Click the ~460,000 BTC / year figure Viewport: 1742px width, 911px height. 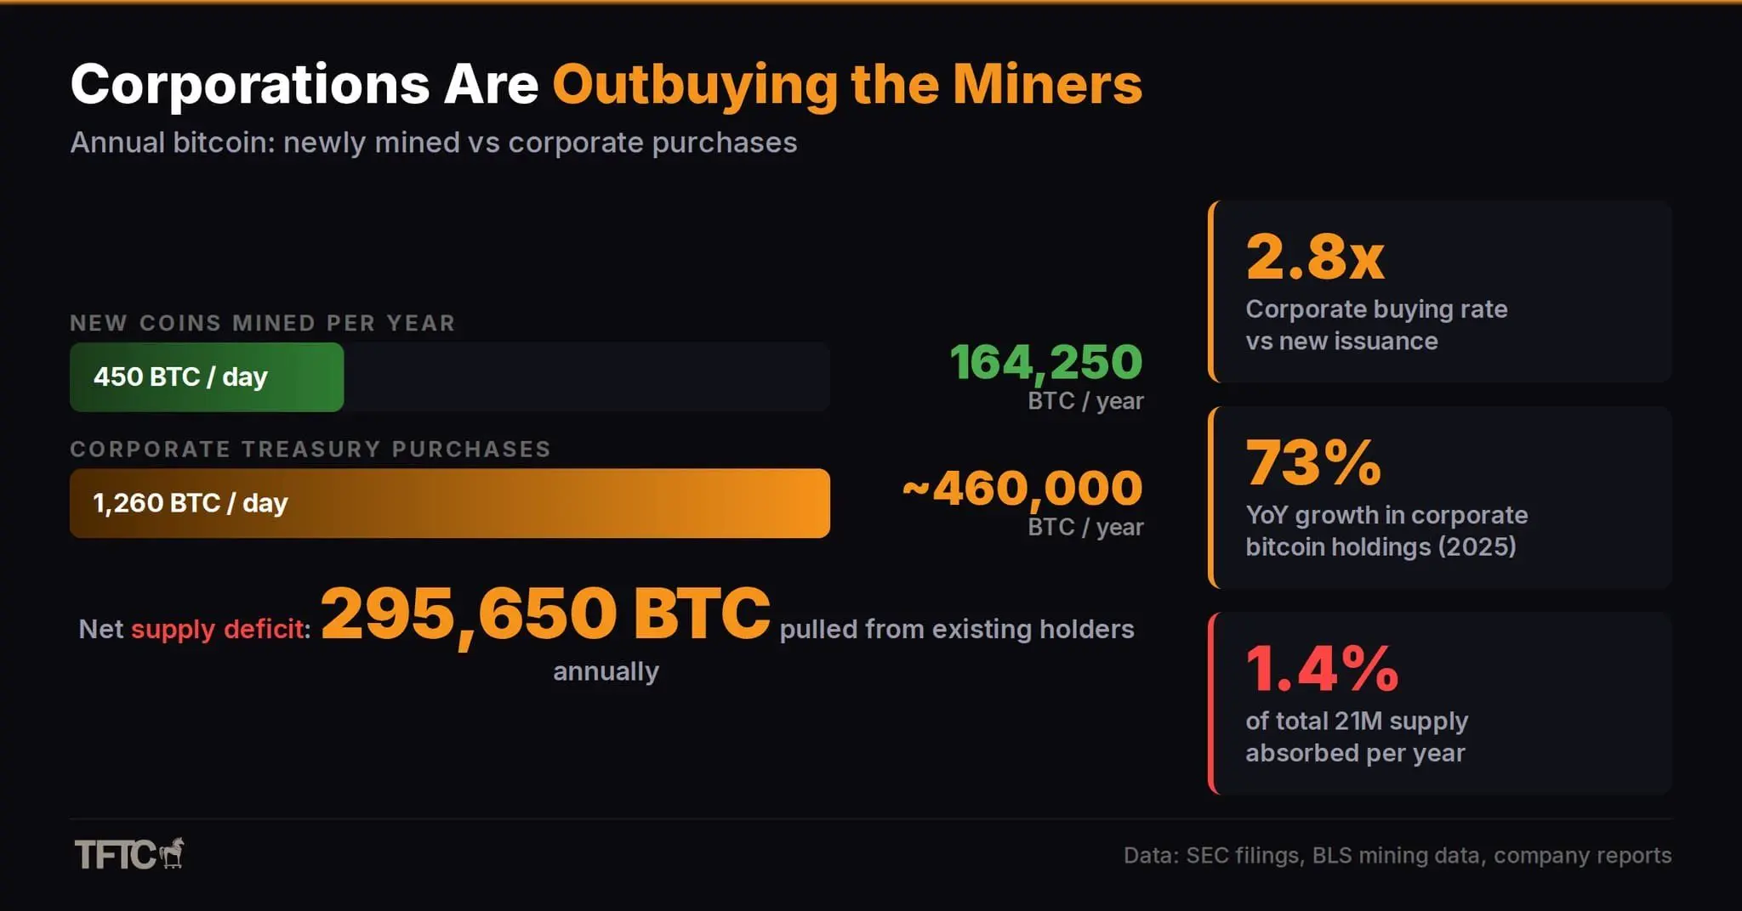pyautogui.click(x=1023, y=489)
